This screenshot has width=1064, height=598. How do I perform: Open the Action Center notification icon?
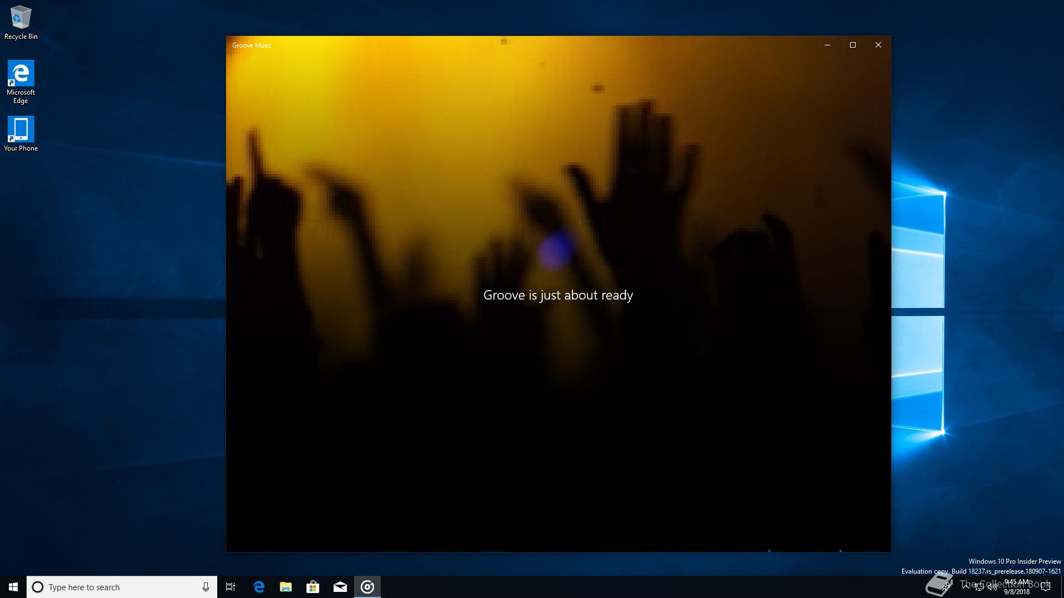(x=1046, y=587)
